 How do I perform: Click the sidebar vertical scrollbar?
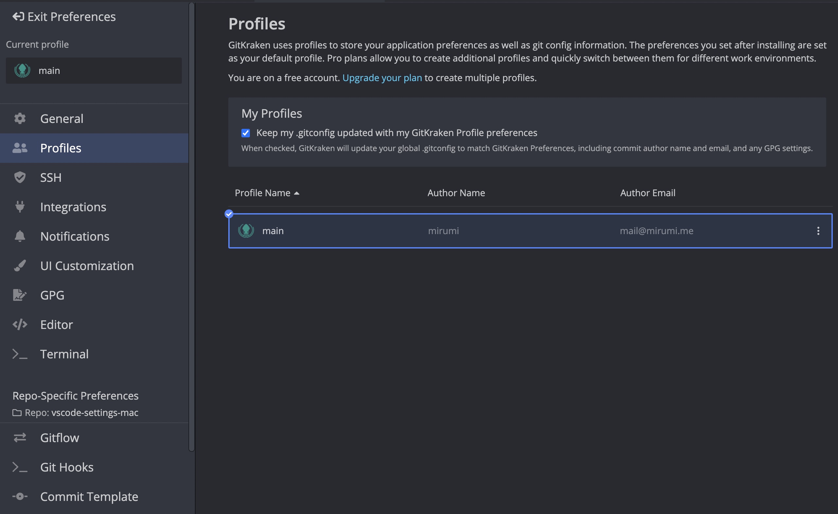click(192, 227)
